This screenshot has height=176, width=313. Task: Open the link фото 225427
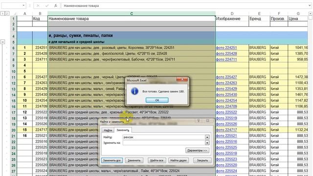(226, 77)
